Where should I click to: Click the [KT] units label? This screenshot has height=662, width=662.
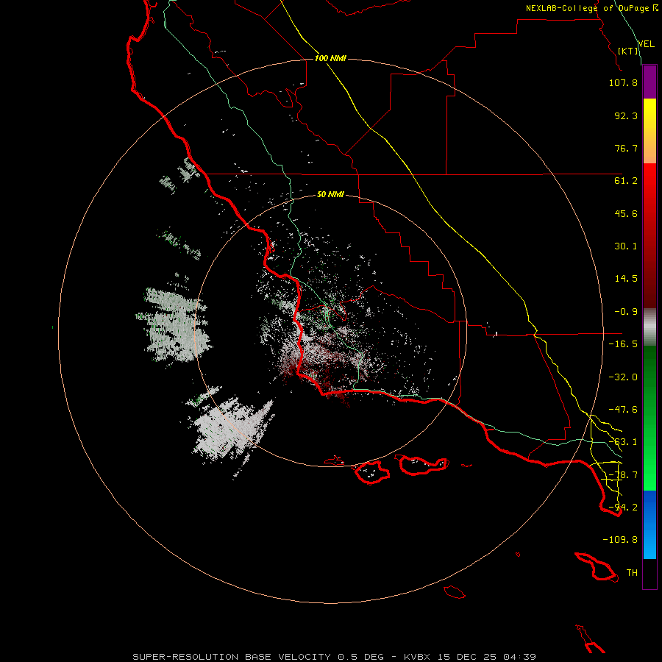coord(628,51)
